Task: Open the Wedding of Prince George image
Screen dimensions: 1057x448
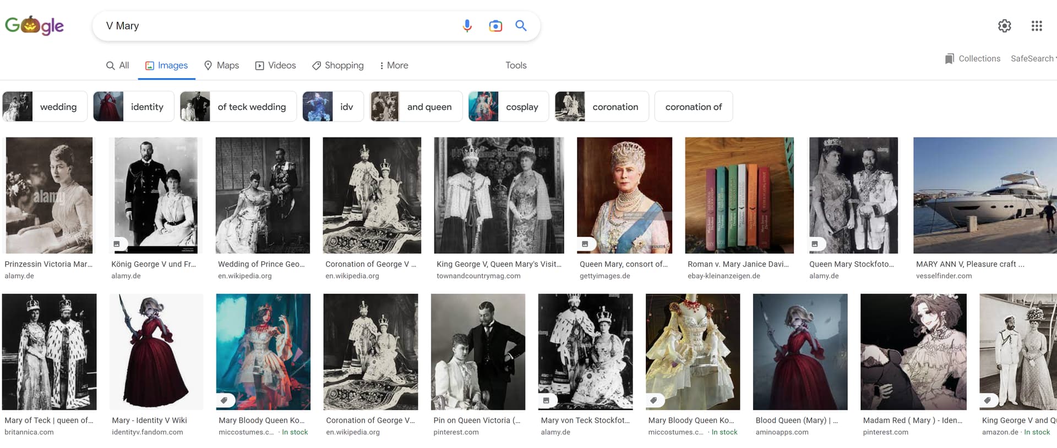Action: pyautogui.click(x=263, y=195)
